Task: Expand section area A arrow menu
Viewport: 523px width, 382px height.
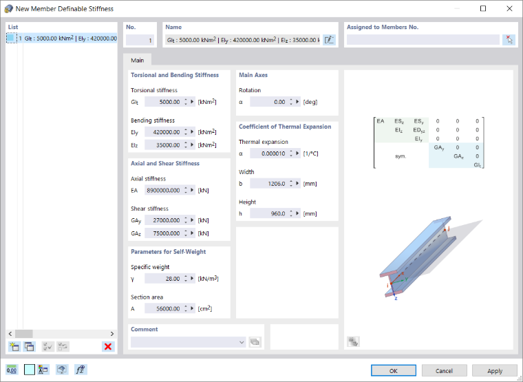Action: (x=192, y=308)
